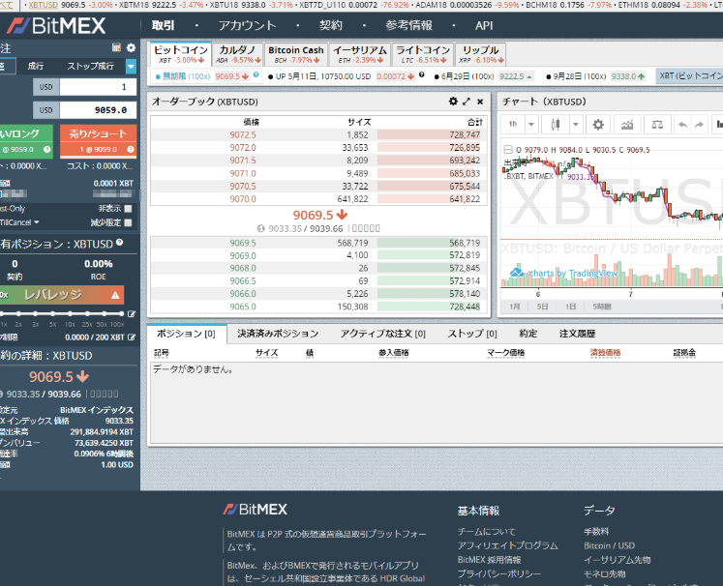Viewport: 723px width, 586px height.
Task: Select Bitcoin Cash BCH tab
Action: [296, 54]
